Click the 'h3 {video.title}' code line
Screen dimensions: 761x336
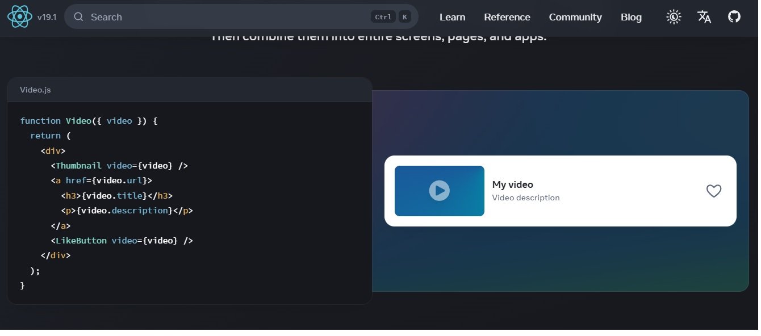pyautogui.click(x=116, y=196)
